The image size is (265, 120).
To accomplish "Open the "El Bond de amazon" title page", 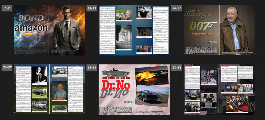I will click(31, 30).
